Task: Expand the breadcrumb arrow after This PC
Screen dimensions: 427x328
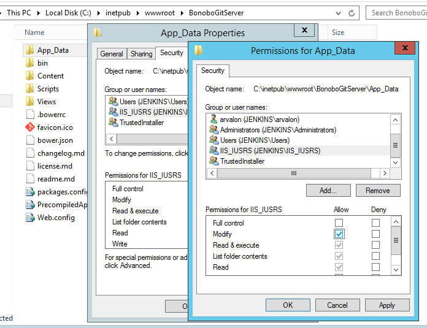Action: point(39,13)
